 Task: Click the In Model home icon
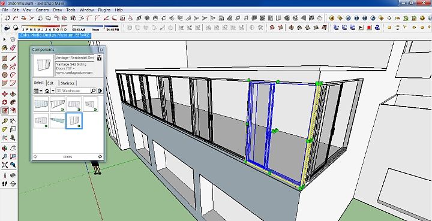47,90
